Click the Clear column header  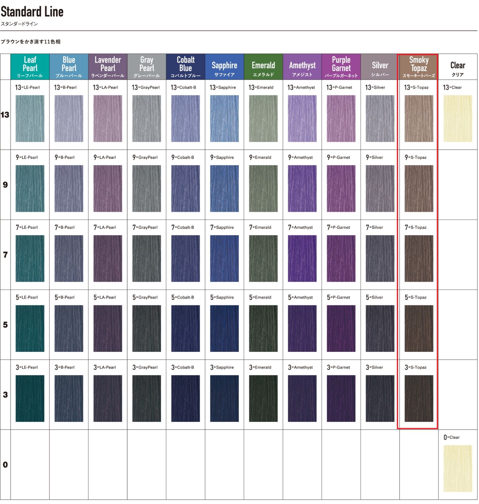point(458,67)
